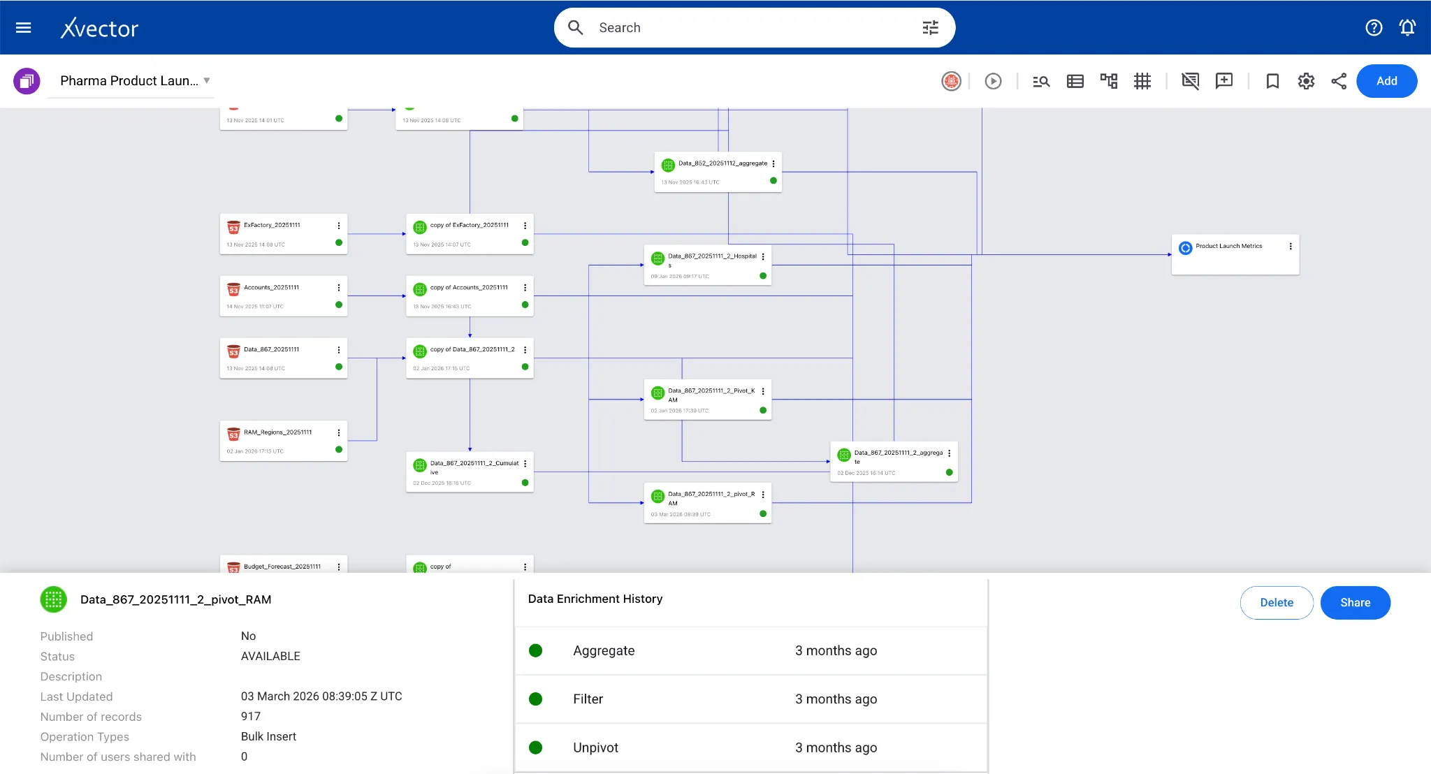
Task: Select the Aggregate enrichment history row
Action: (751, 651)
